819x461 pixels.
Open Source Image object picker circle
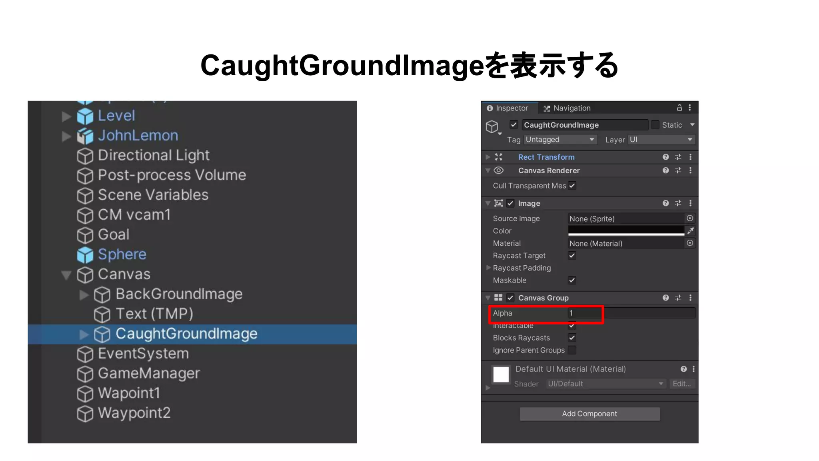click(x=690, y=218)
